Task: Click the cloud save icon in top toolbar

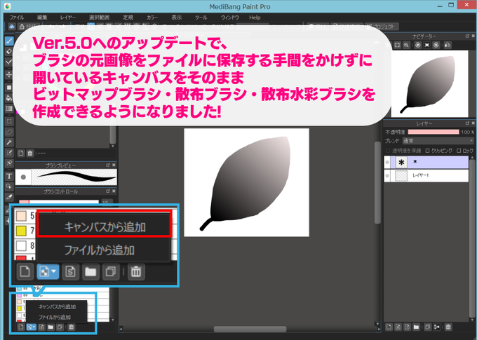Action: [x=11, y=27]
